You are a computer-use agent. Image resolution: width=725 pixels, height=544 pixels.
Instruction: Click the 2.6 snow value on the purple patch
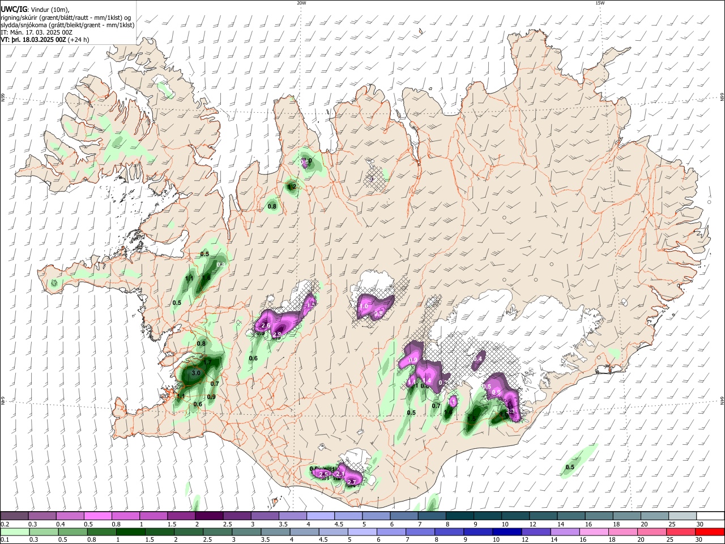266,326
